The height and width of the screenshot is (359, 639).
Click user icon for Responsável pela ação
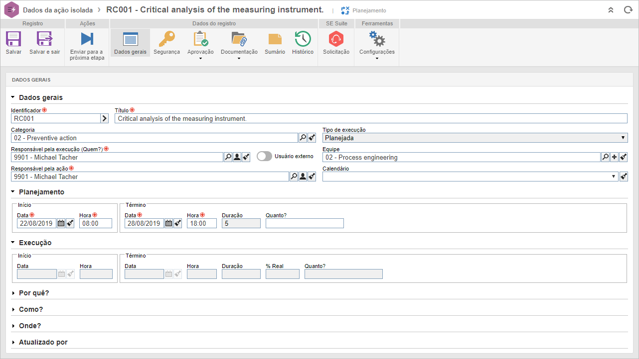coord(303,177)
